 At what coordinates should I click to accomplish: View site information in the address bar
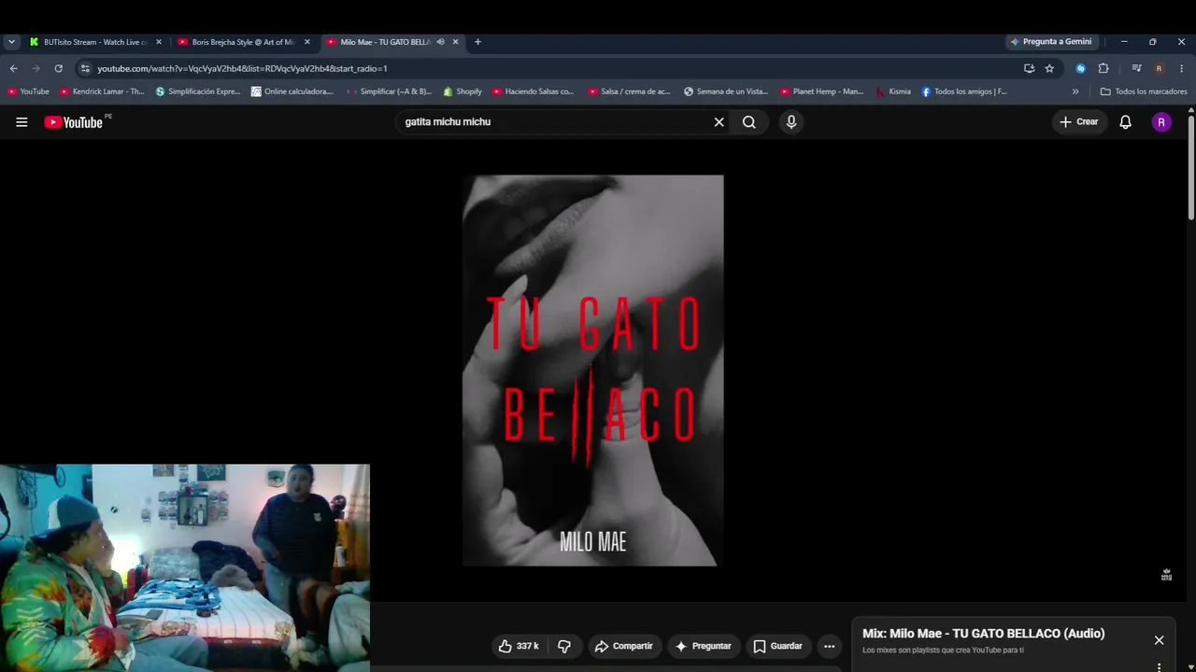point(85,68)
